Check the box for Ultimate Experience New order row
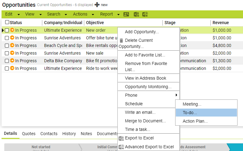243x151 pixels. tap(7, 30)
